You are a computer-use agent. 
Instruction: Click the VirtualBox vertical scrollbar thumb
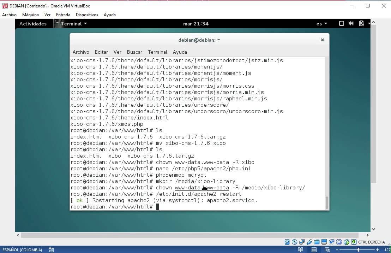tap(373, 104)
